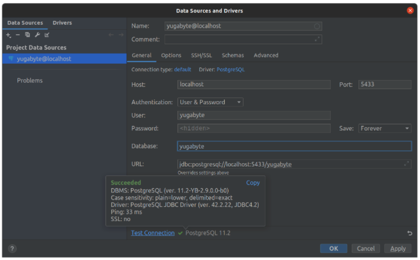Confirm settings with the OK button
Screen dimensions: 420x260
[x=333, y=249]
